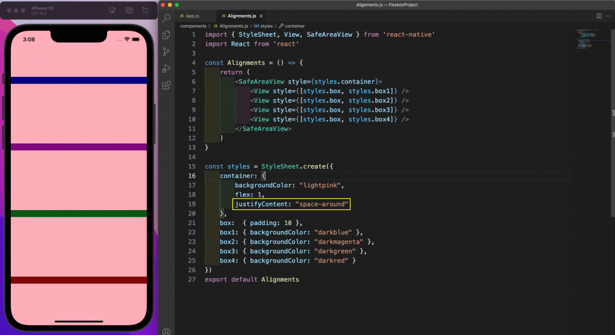The height and width of the screenshot is (335, 615).
Task: Click styles.box4 on line 10
Action: coord(371,119)
